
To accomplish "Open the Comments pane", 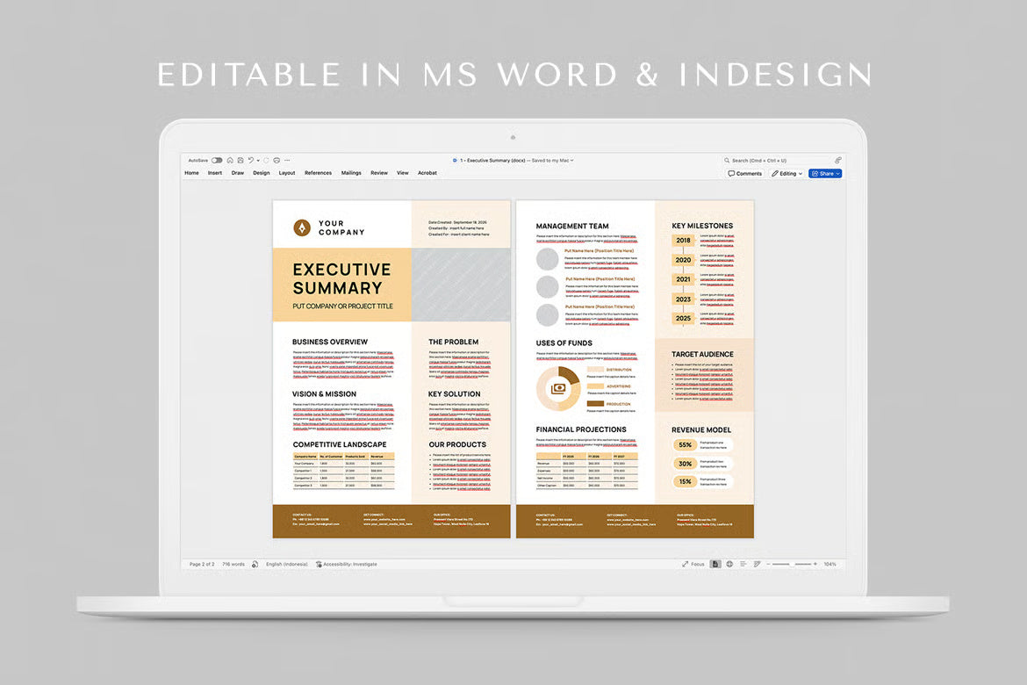I will 745,174.
